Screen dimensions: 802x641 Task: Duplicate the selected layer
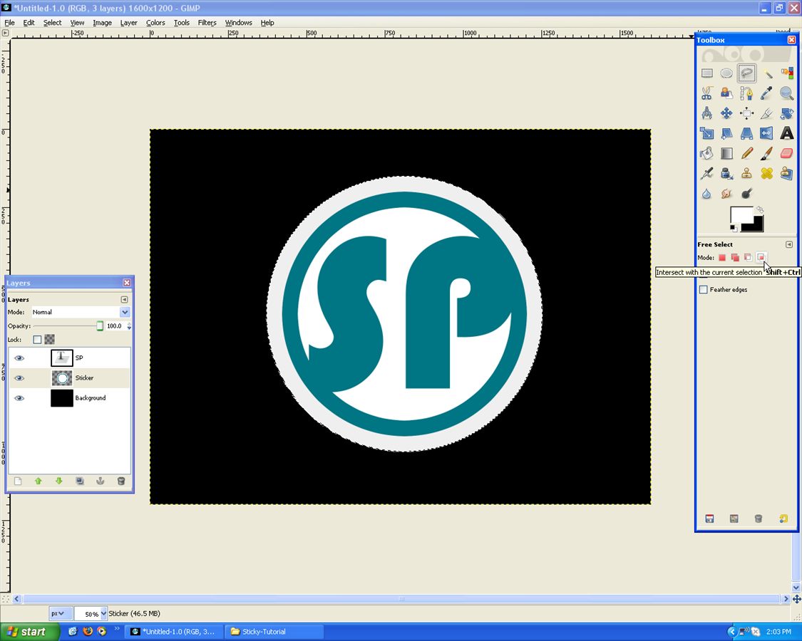[80, 481]
